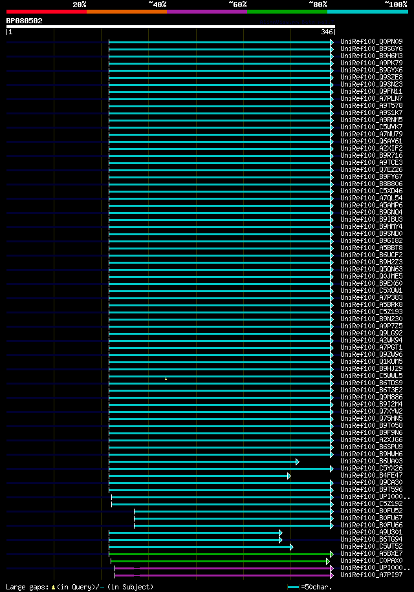Click the cyan alignment bar for C5WT52
The height and width of the screenshot is (592, 414).
(x=201, y=547)
